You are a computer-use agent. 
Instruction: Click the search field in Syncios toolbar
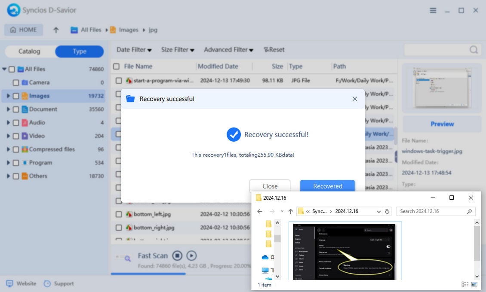click(437, 49)
